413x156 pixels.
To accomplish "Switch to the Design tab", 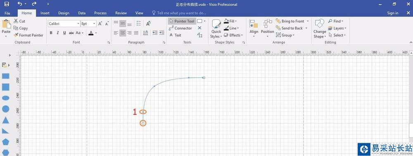I will (64, 13).
